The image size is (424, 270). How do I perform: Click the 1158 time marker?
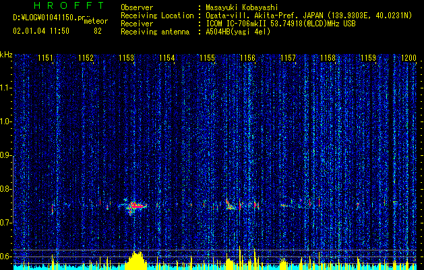(x=328, y=57)
